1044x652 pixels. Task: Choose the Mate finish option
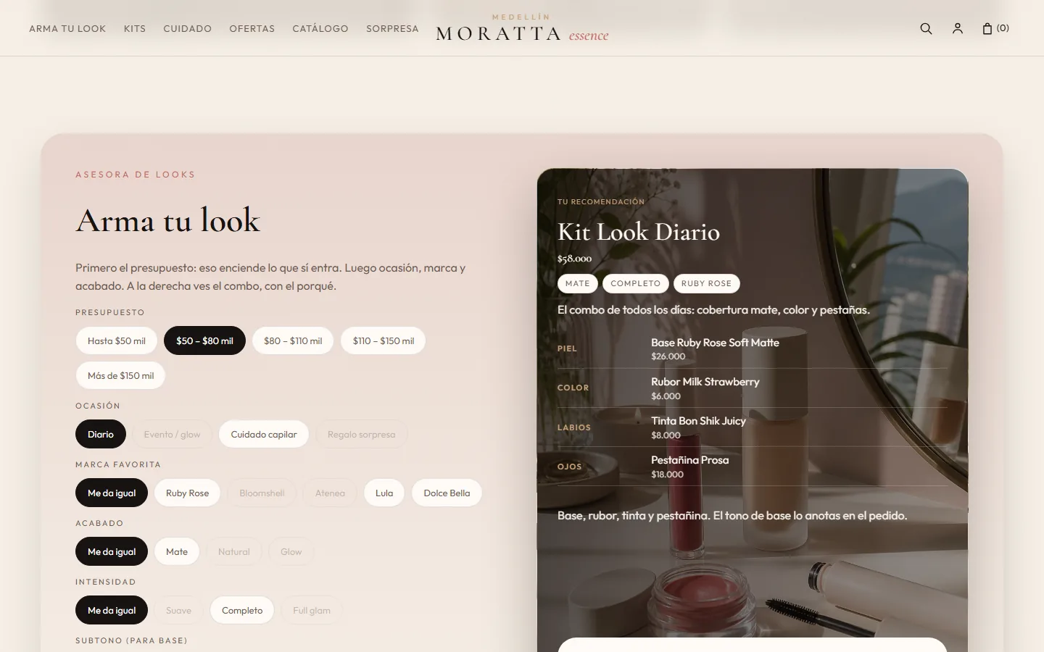click(177, 551)
